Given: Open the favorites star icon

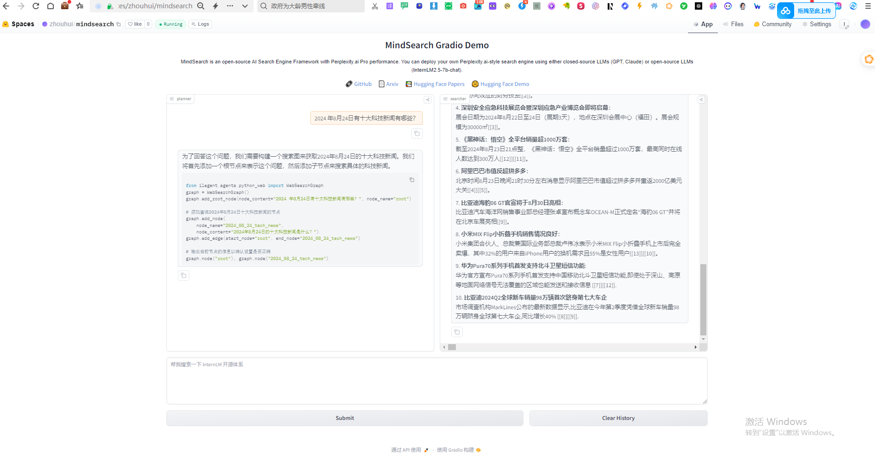Looking at the screenshot, I should (80, 6).
